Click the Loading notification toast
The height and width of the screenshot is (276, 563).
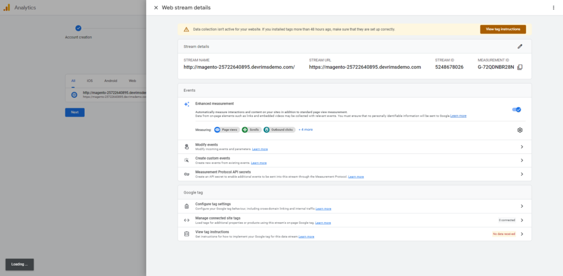click(x=20, y=264)
